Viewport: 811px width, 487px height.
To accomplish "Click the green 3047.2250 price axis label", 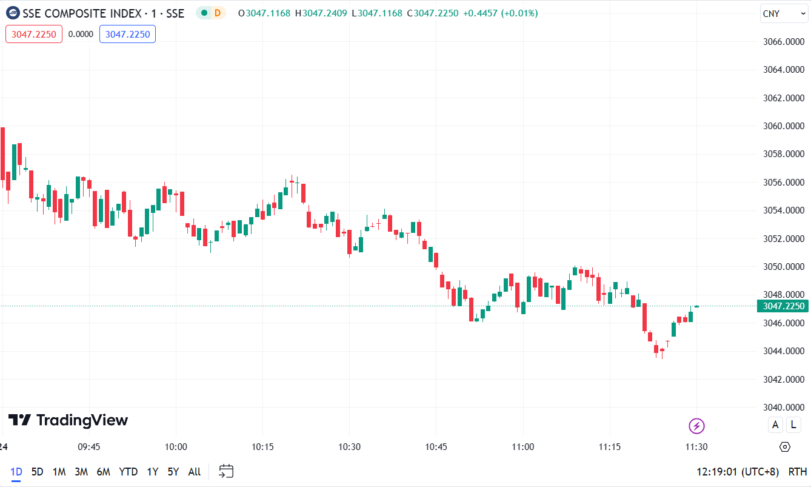I will (x=783, y=306).
